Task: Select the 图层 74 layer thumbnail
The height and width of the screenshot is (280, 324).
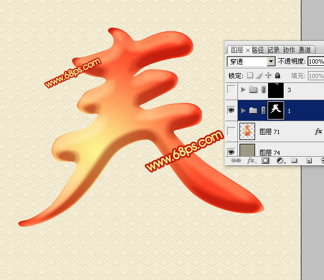Action: (247, 150)
